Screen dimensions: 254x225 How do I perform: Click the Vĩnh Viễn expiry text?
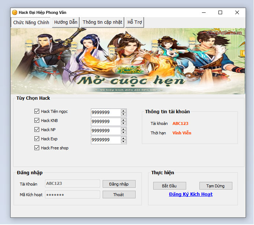182,133
